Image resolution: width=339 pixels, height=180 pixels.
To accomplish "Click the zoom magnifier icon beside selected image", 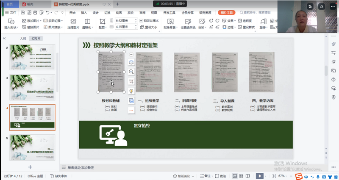I will coord(131,72).
